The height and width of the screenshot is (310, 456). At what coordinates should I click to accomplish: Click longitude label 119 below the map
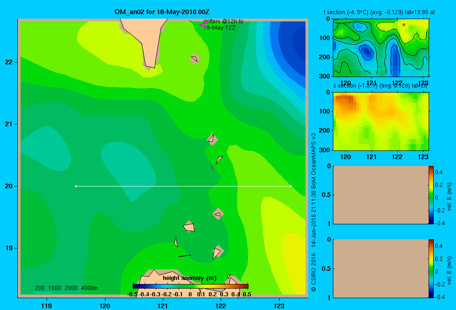[x=47, y=305]
